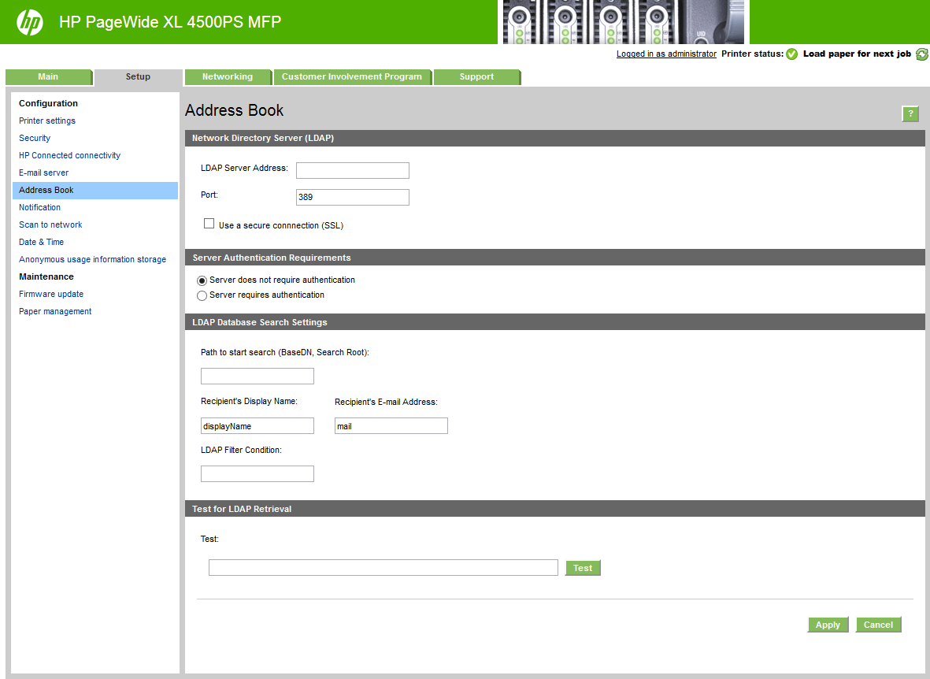The width and height of the screenshot is (930, 679).
Task: Open the Networking tab
Action: (228, 76)
